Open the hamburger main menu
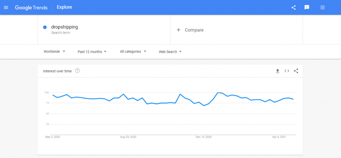 coord(6,7)
